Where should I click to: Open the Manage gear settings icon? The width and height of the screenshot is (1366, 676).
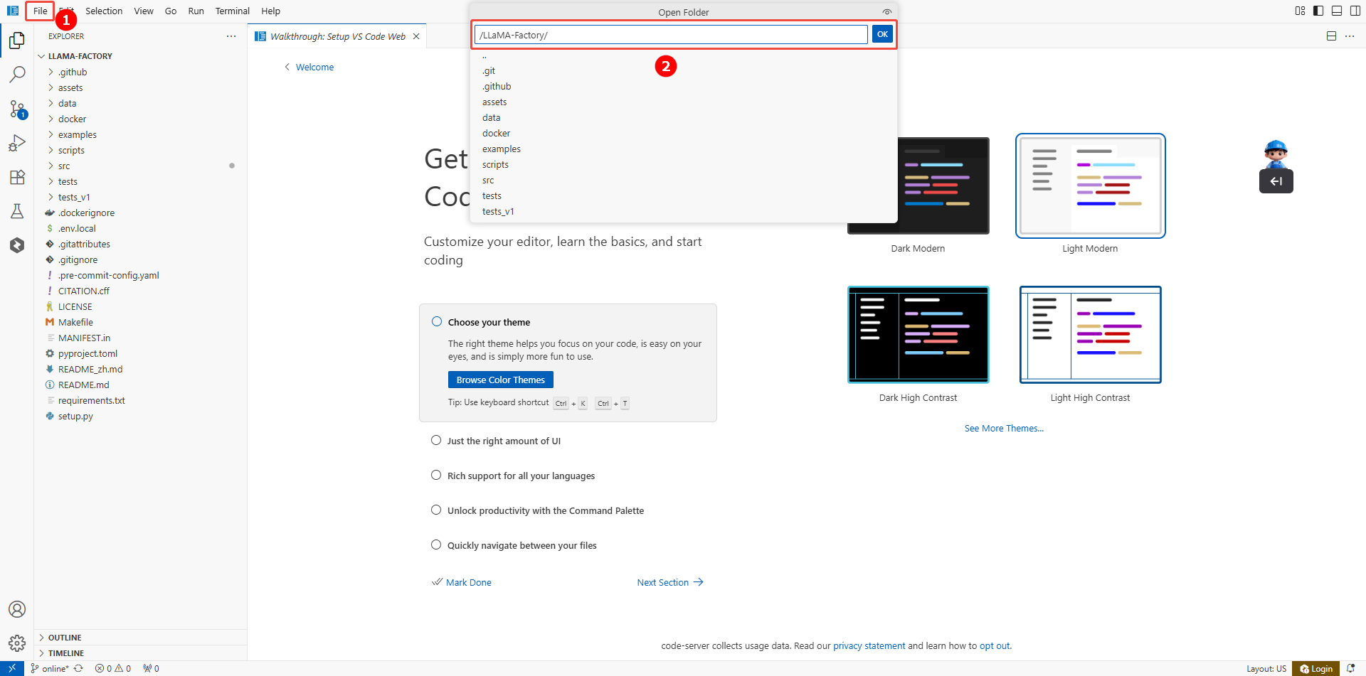click(17, 643)
